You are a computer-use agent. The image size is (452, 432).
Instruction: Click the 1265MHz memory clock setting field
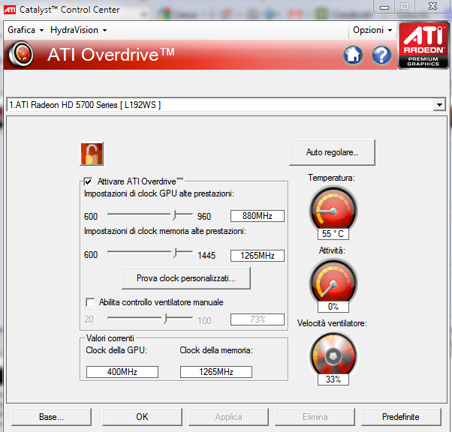(258, 256)
